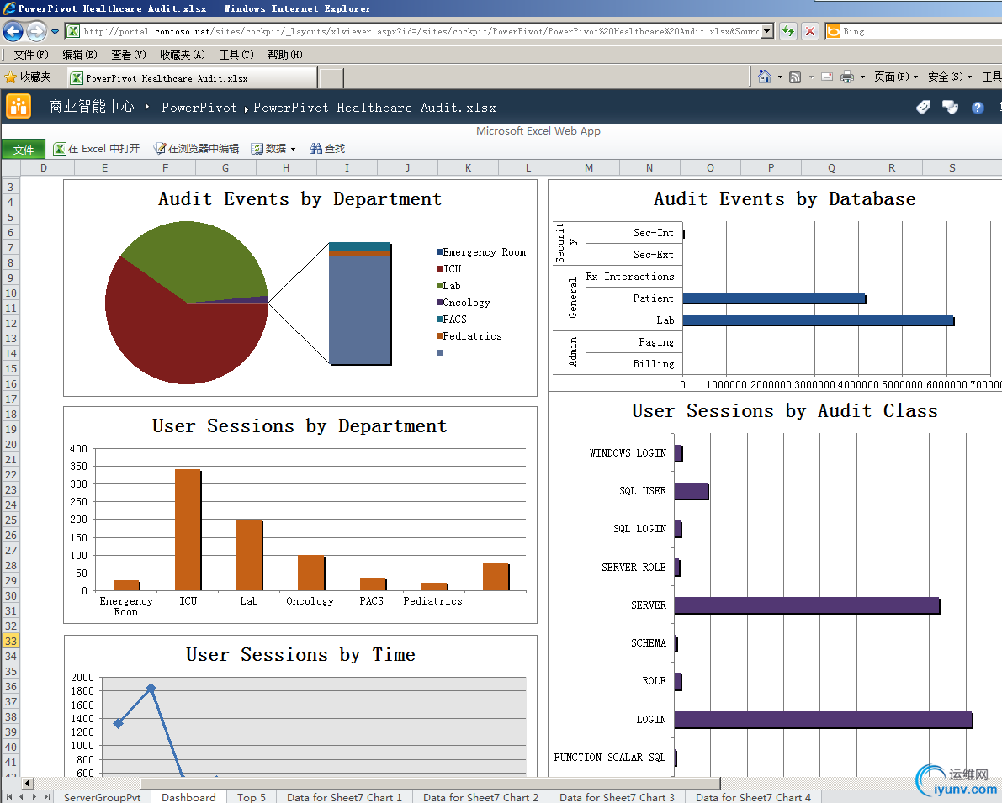Screen dimensions: 1002x803
Task: Click the first-sheet navigation arrow
Action: 9,796
